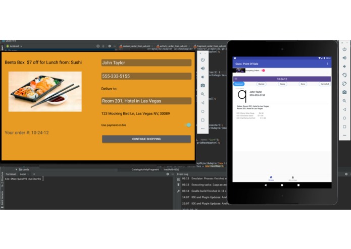This screenshot has width=351, height=249.
Task: Click back triangle in tablet emulator toolbar
Action: (344, 109)
